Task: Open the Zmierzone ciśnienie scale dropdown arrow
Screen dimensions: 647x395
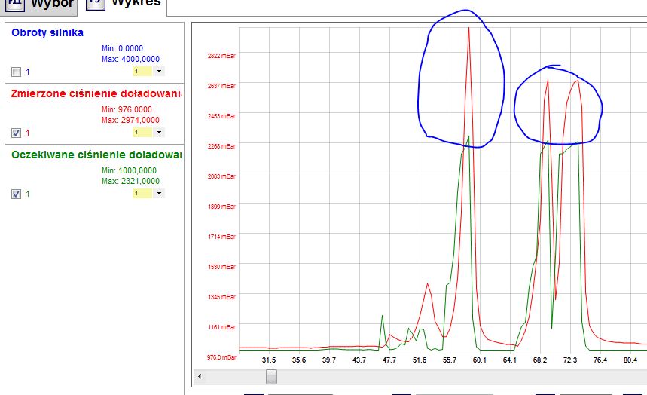Action: [160, 132]
